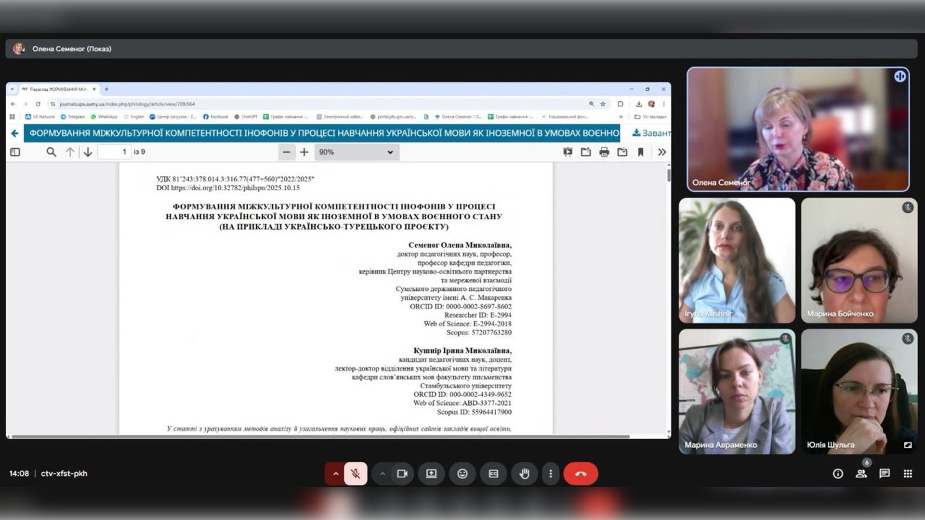This screenshot has width=925, height=520.
Task: Open the meeting chat panel
Action: coord(885,474)
